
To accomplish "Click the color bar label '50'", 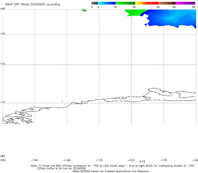I will 158,7.
